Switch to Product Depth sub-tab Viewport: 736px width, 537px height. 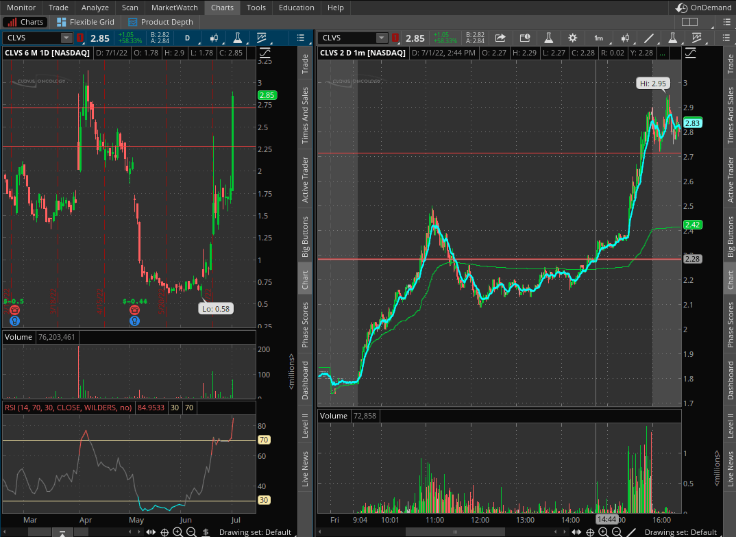coord(160,22)
